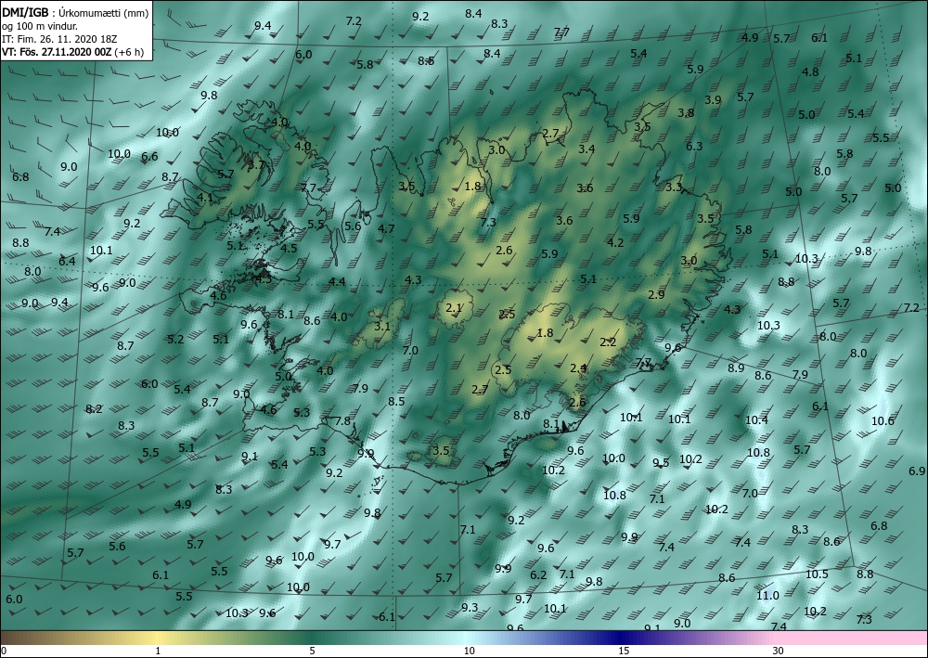Click the 3.1 value on the map
The image size is (928, 658).
[382, 326]
